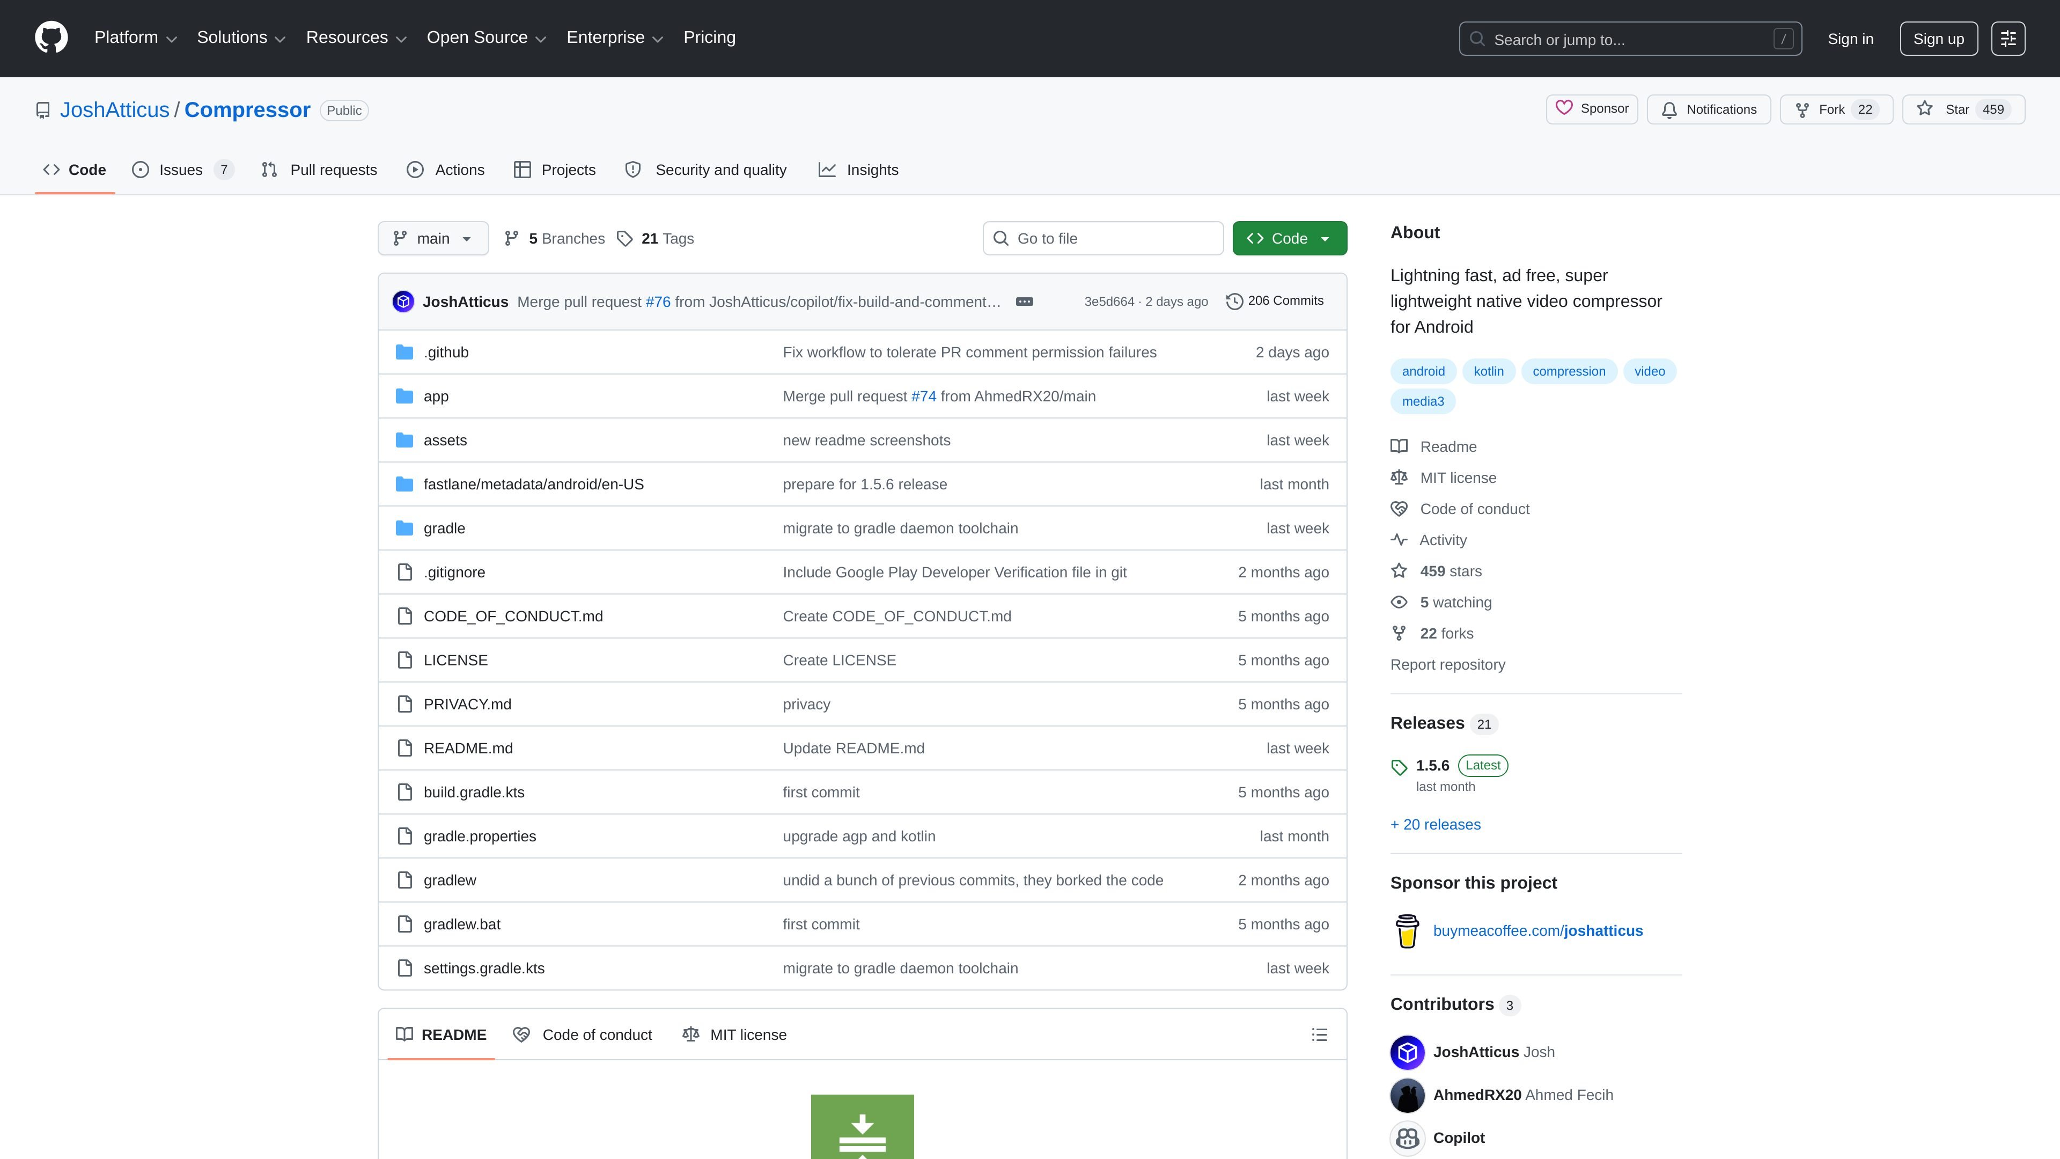Click the 1.5.6 release tag icon

1399,767
